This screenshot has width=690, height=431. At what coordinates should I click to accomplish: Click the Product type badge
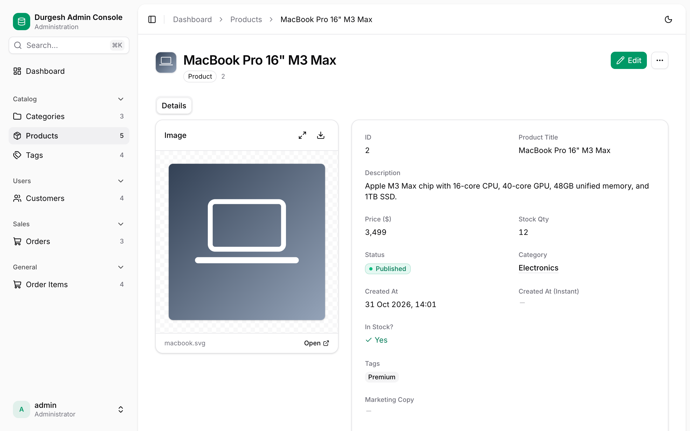pos(200,77)
